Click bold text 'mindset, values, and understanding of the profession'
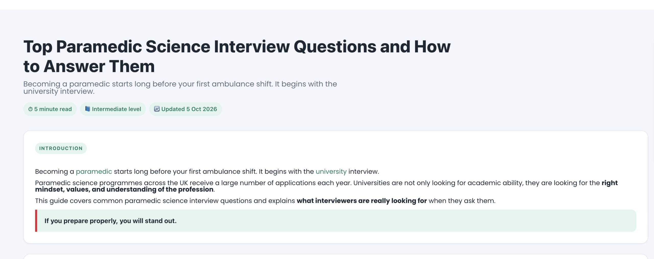This screenshot has height=259, width=654. click(124, 190)
